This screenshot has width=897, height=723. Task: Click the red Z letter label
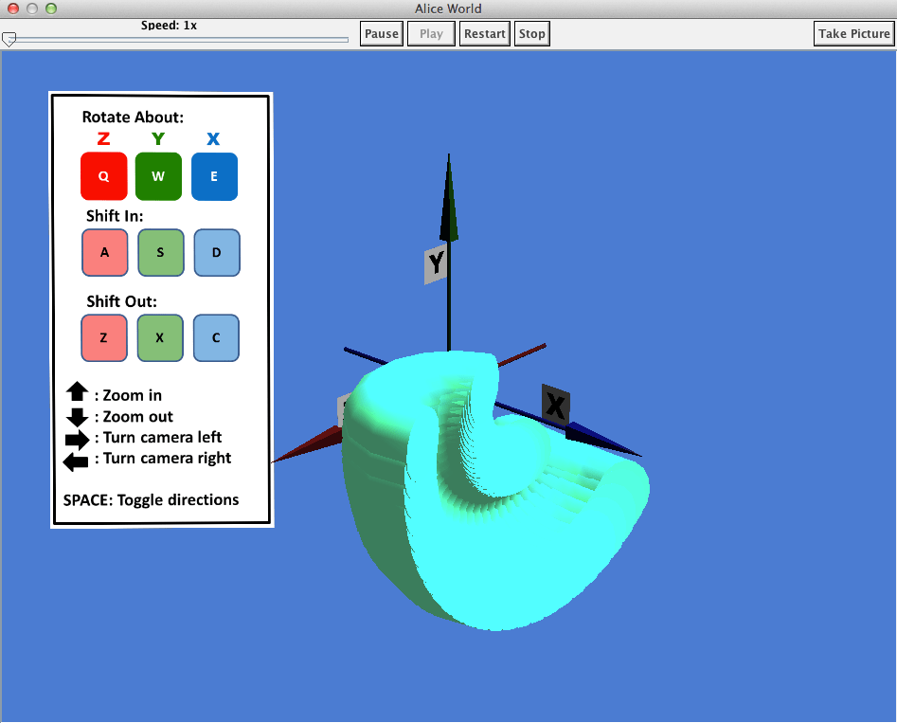[103, 138]
